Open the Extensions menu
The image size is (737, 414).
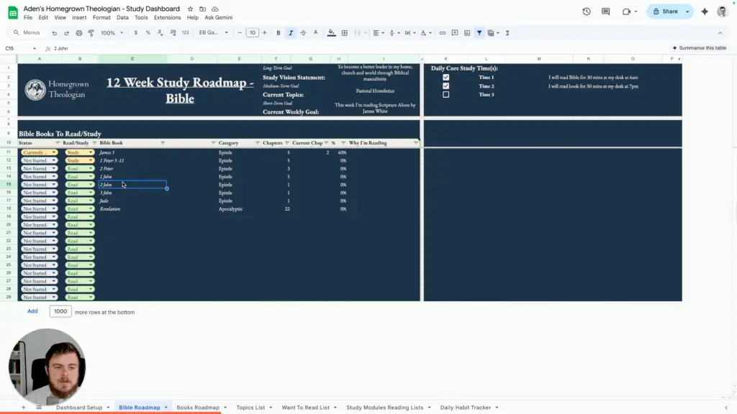tap(167, 17)
